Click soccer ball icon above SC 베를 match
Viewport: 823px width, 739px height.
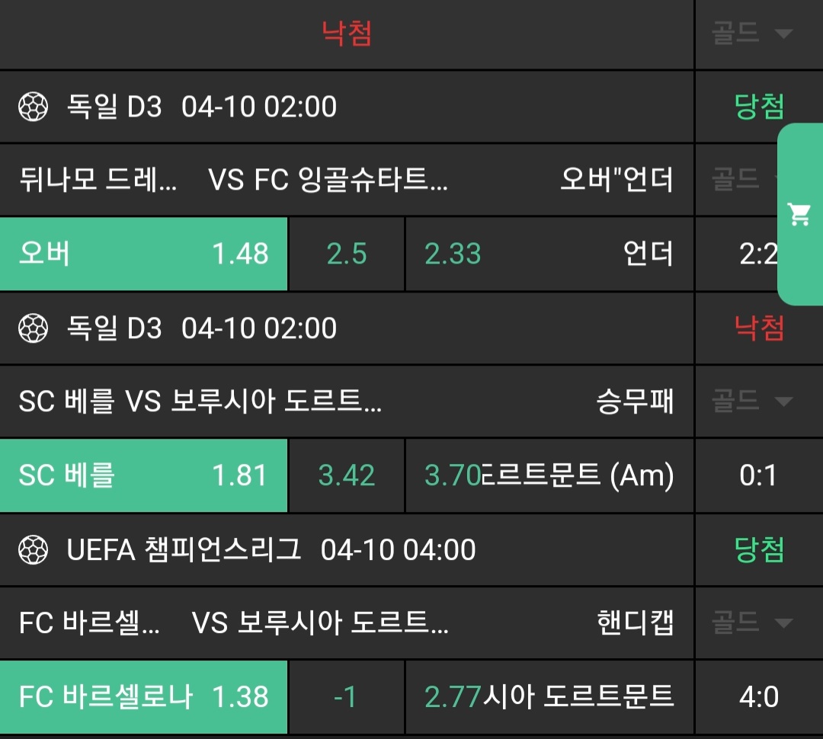33,328
